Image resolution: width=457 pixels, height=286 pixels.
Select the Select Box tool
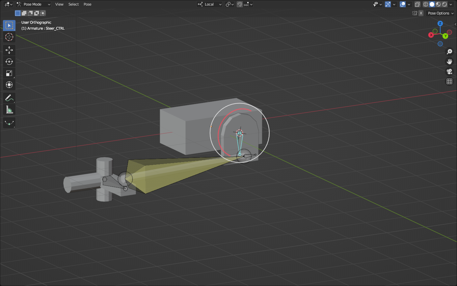[x=9, y=25]
